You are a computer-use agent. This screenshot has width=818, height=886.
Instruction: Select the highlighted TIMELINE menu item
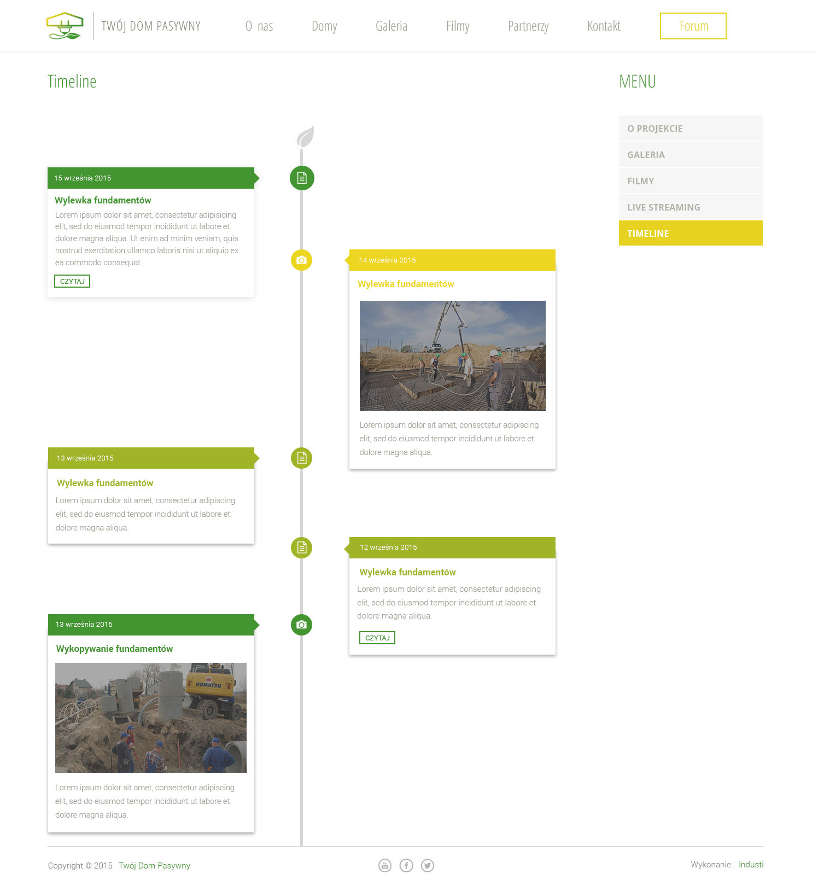pyautogui.click(x=691, y=234)
